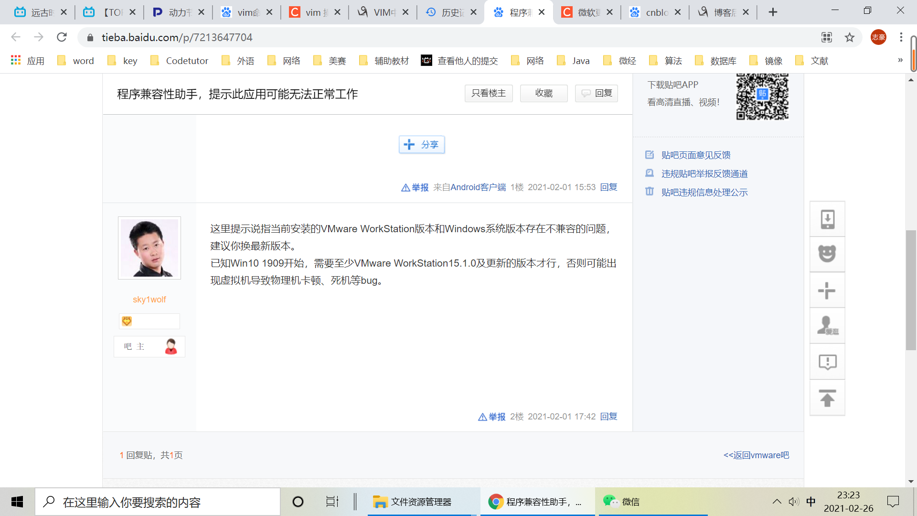Open the Chrome three-dot menu
917x516 pixels.
coord(901,37)
